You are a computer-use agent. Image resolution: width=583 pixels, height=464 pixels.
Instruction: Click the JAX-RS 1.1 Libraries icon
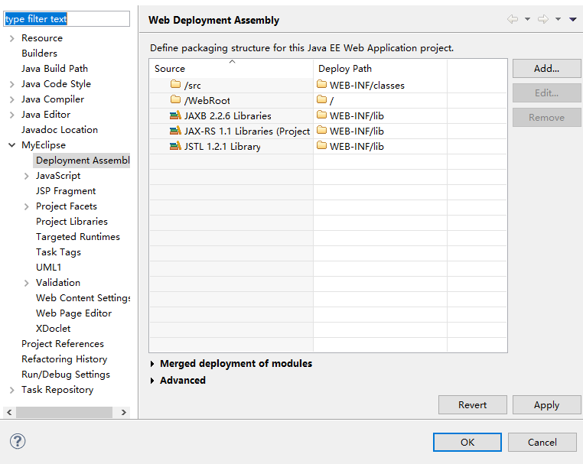point(176,131)
